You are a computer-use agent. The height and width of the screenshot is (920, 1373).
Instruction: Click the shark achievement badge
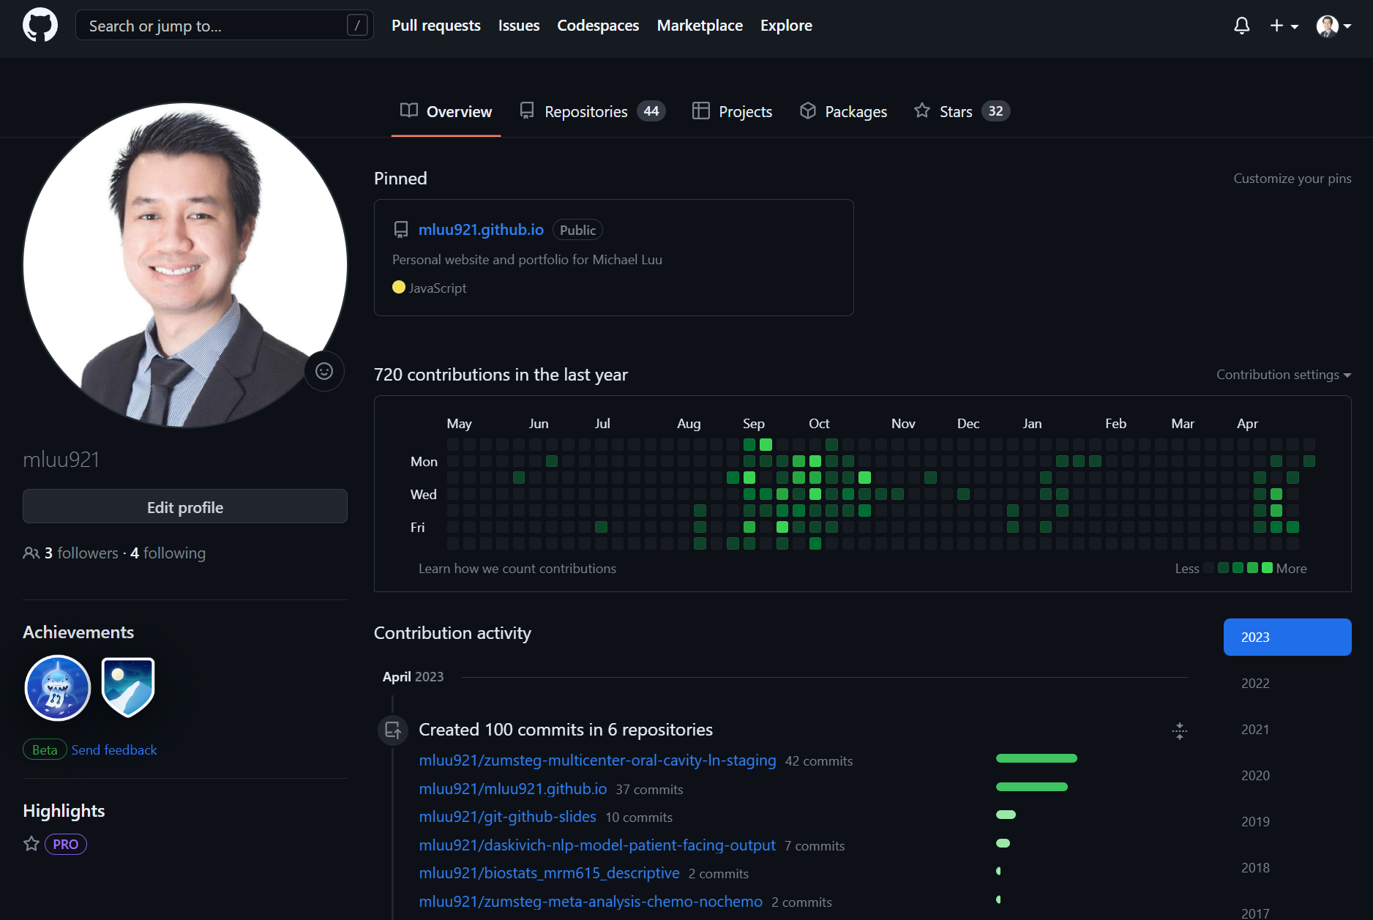click(58, 687)
